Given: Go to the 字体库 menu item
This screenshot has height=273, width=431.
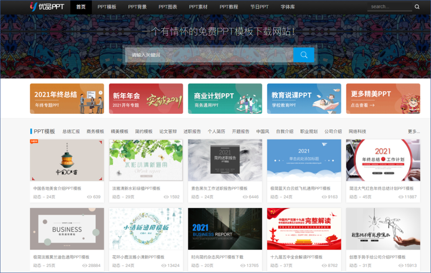Looking at the screenshot, I should (x=287, y=7).
